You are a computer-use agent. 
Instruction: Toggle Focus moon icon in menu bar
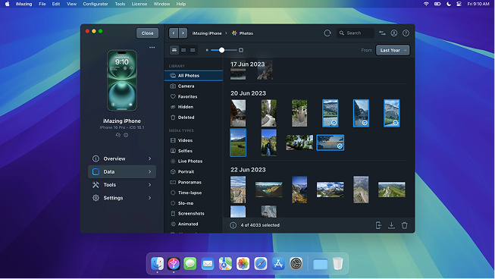pyautogui.click(x=449, y=4)
